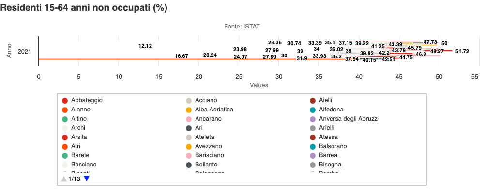Click the pink Ancarano legend dot

tap(189, 119)
